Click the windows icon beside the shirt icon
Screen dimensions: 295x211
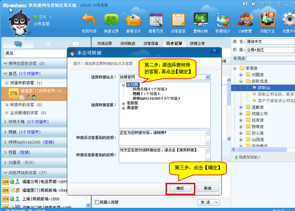(262, 4)
